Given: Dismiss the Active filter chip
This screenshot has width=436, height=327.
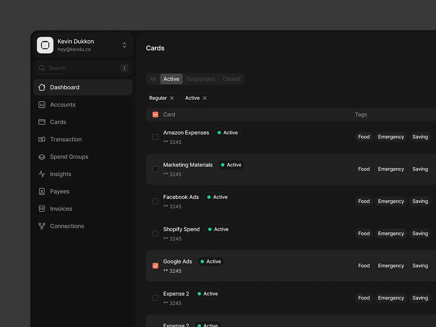Looking at the screenshot, I should coord(204,98).
